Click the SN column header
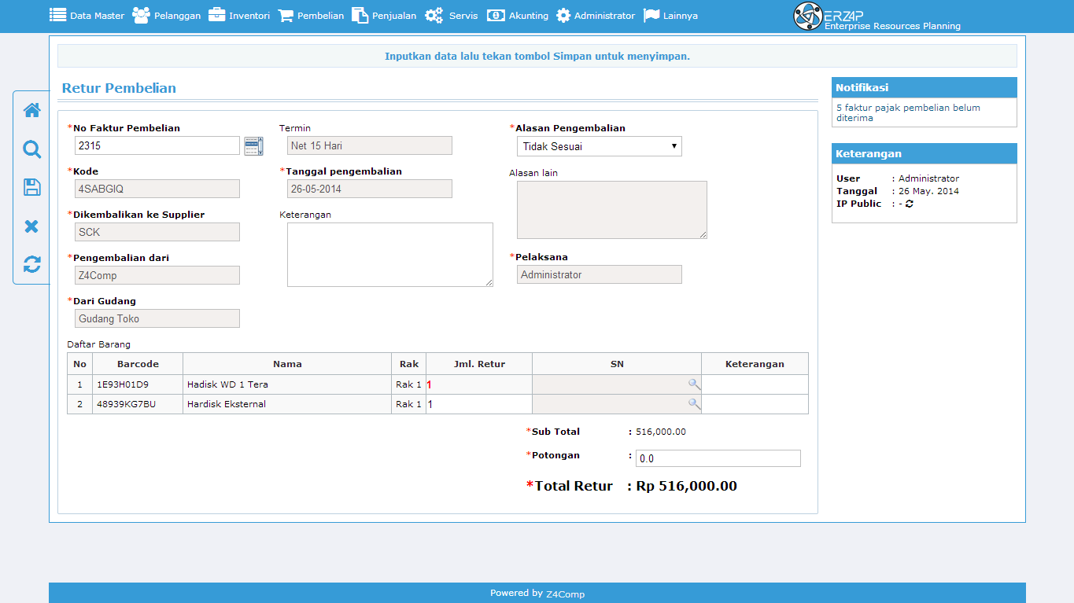Viewport: 1074px width, 603px height. (617, 364)
